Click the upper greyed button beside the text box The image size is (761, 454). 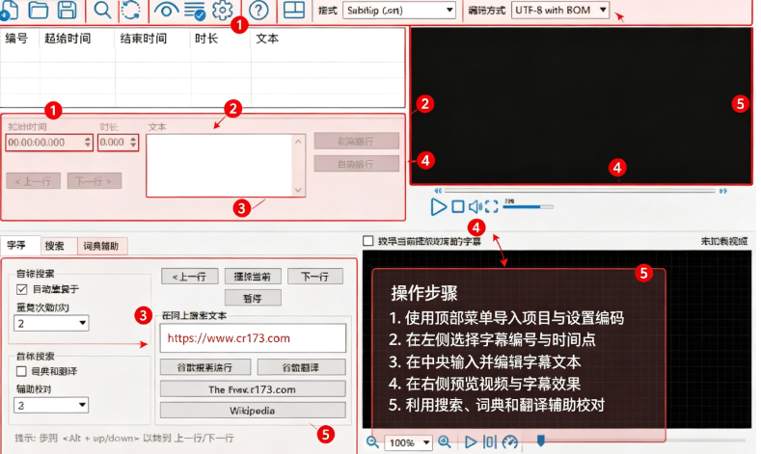pos(356,141)
